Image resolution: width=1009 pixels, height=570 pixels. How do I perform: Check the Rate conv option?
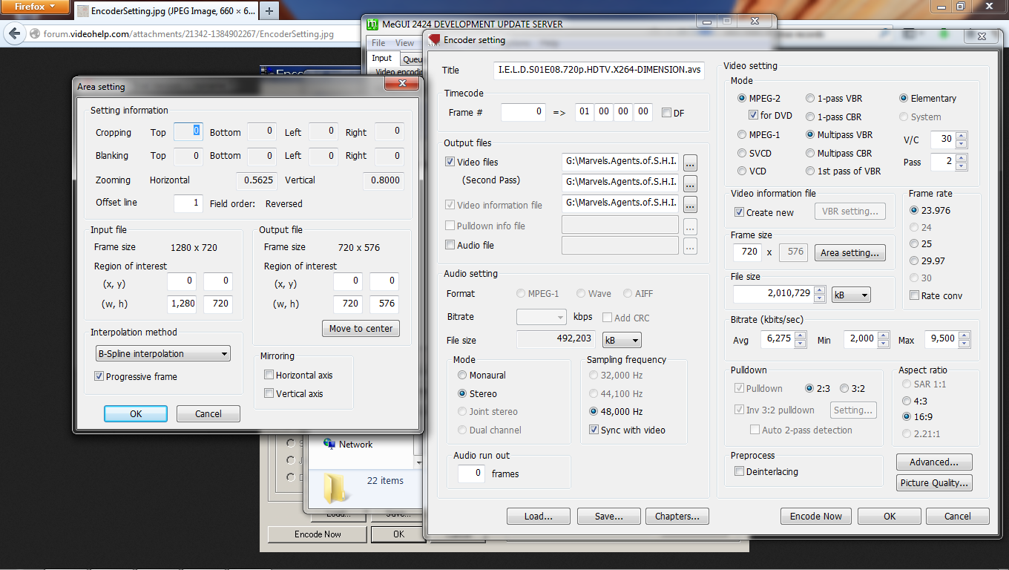[914, 295]
